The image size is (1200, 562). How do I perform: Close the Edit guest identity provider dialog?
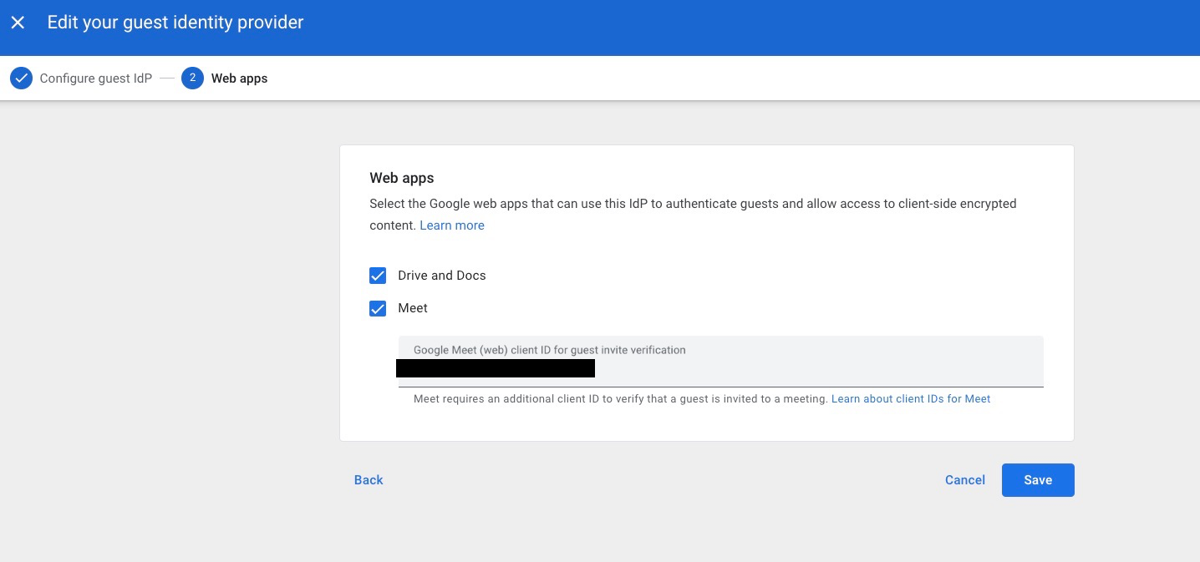(x=18, y=23)
